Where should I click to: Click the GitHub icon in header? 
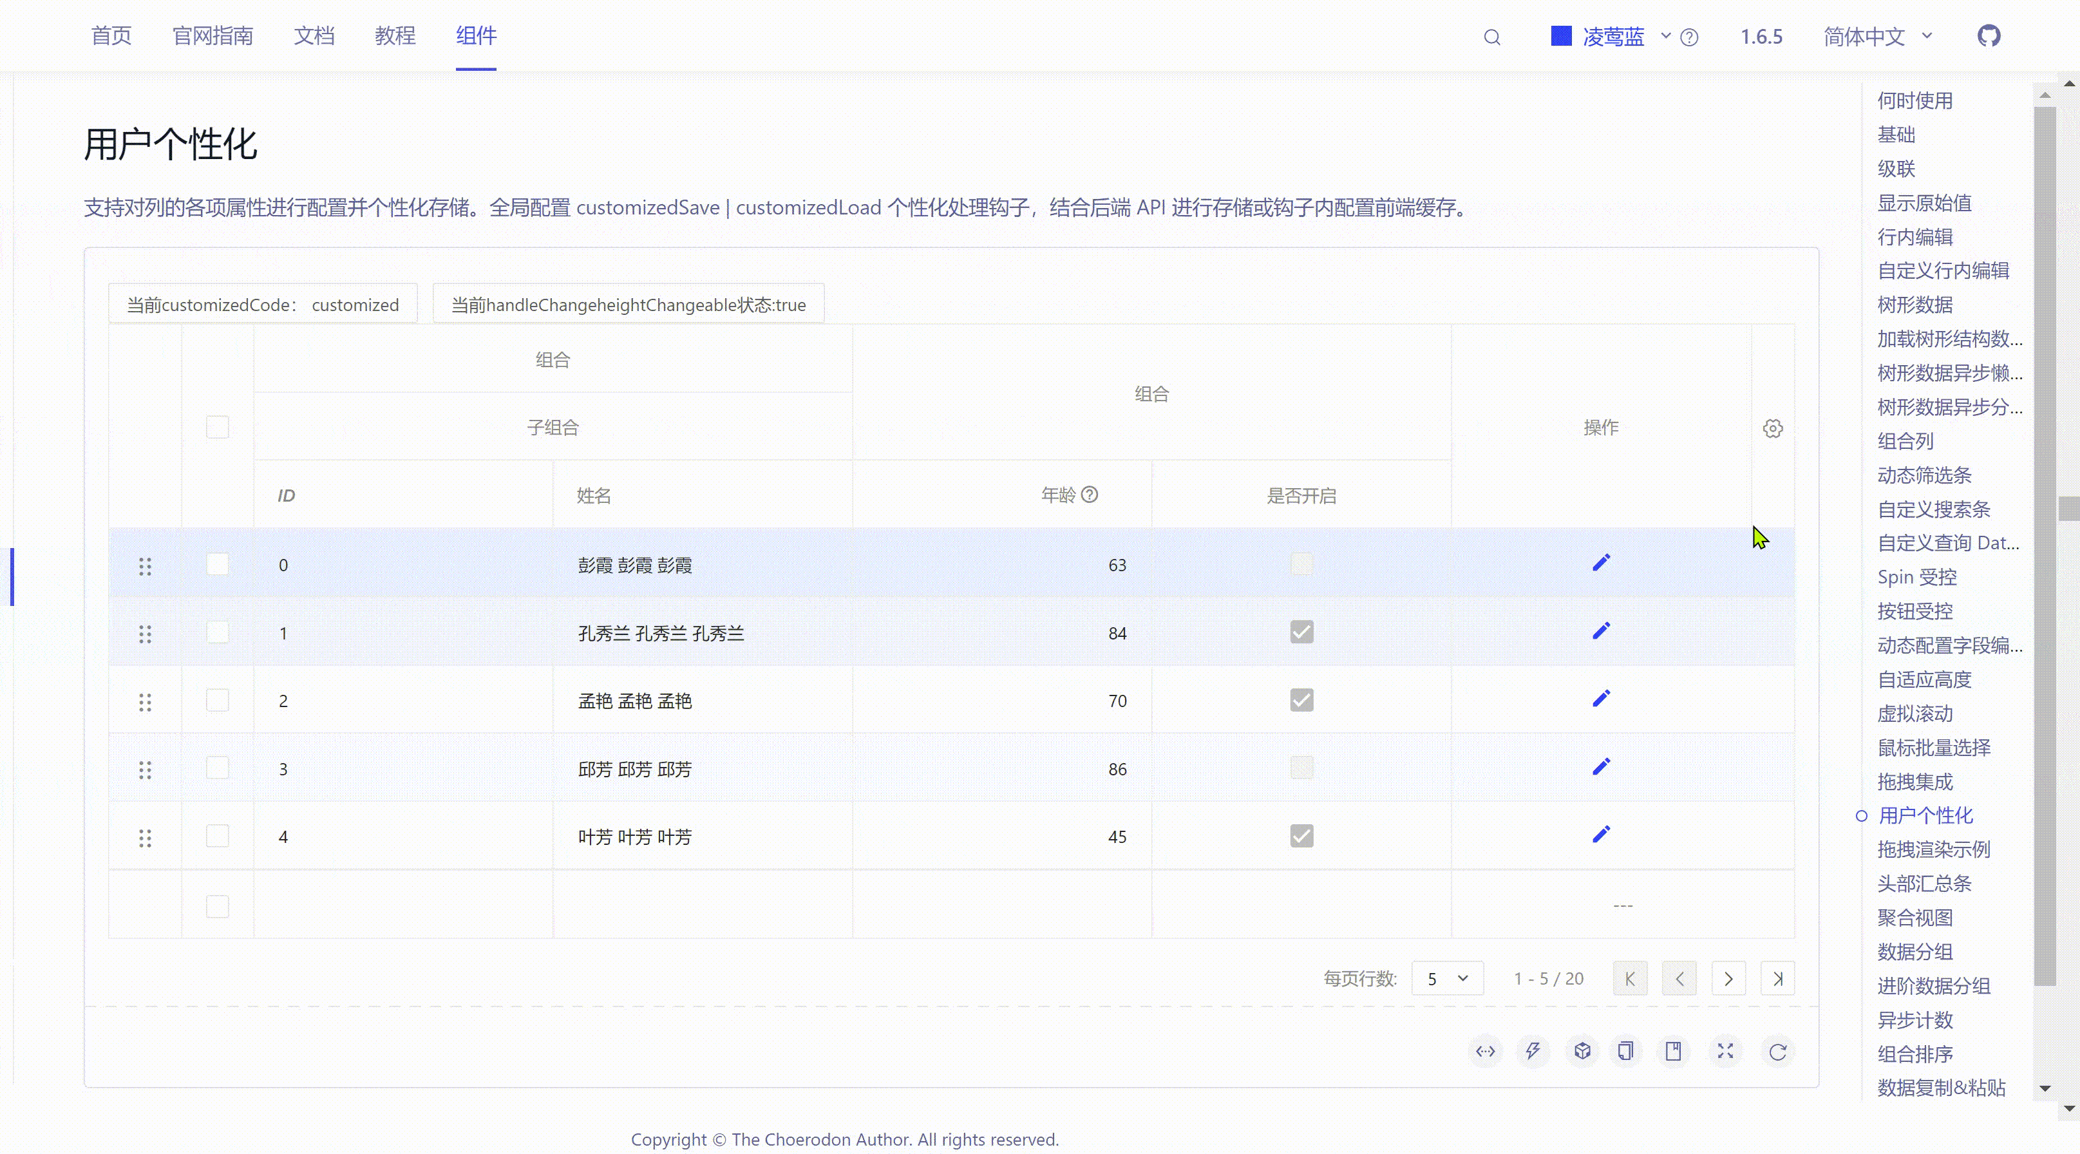1989,36
